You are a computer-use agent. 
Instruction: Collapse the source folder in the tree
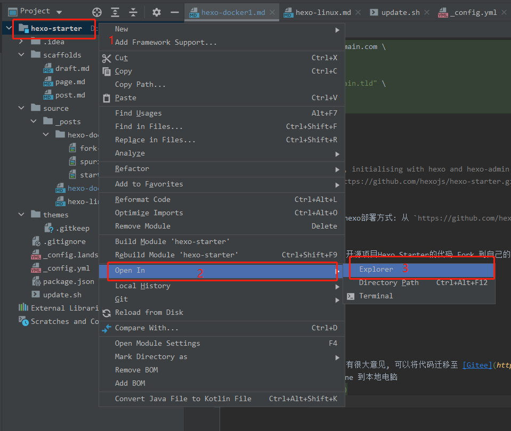pyautogui.click(x=21, y=108)
